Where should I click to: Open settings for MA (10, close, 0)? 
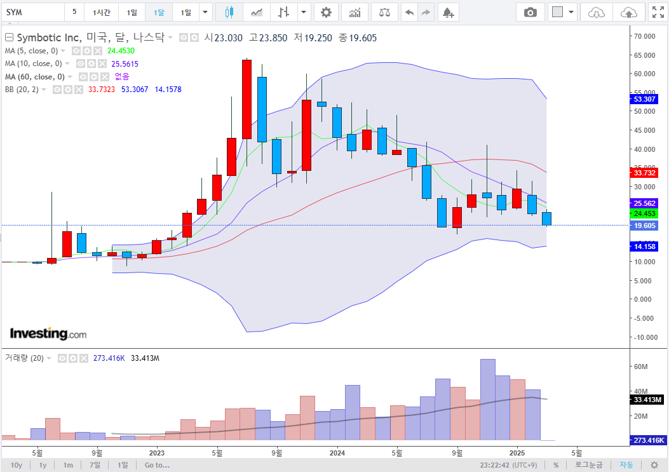[x=91, y=64]
